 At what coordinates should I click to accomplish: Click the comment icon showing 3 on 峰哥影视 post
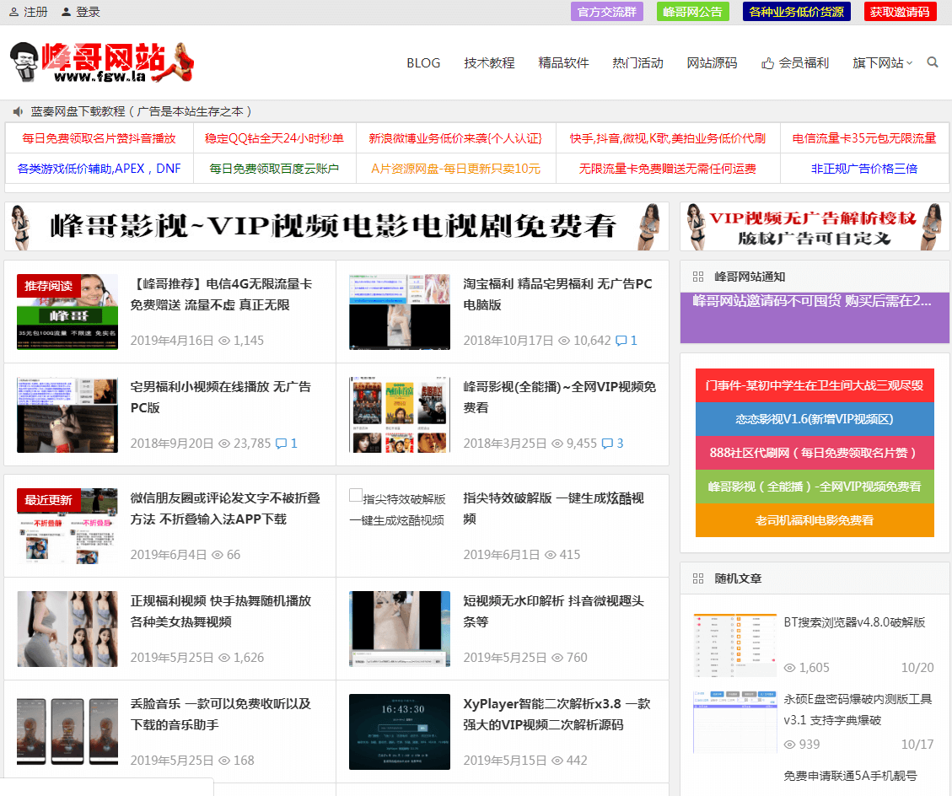[608, 443]
